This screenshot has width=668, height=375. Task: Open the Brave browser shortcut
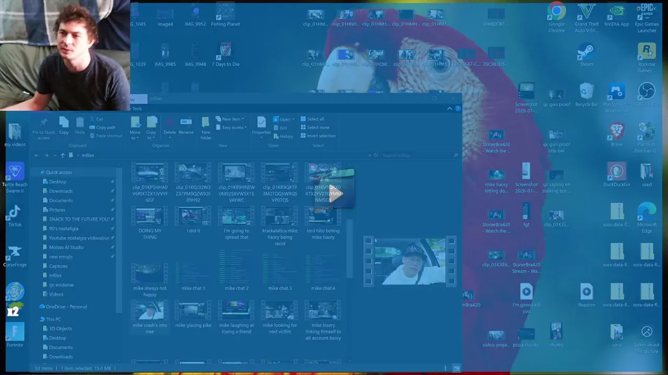coord(616,135)
